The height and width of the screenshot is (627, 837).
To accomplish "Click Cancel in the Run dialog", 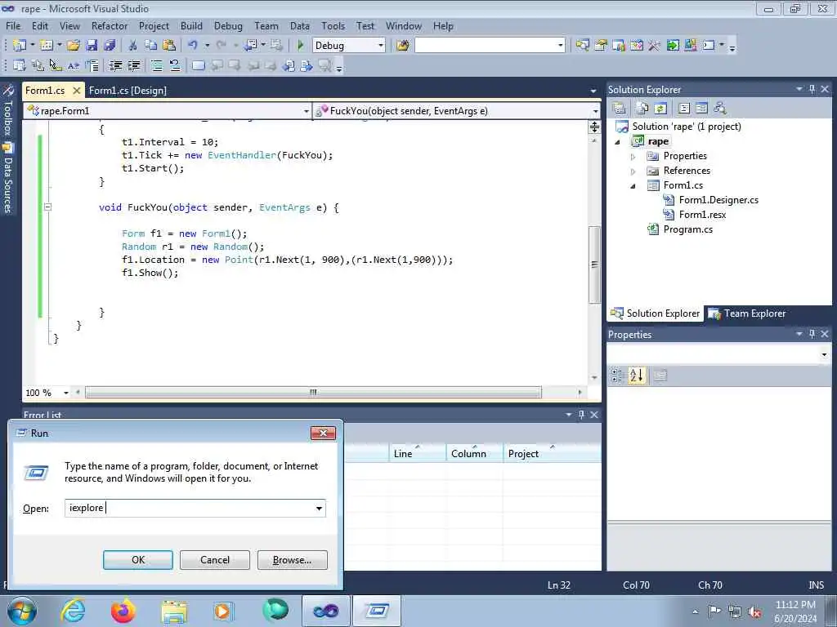I will pos(215,560).
